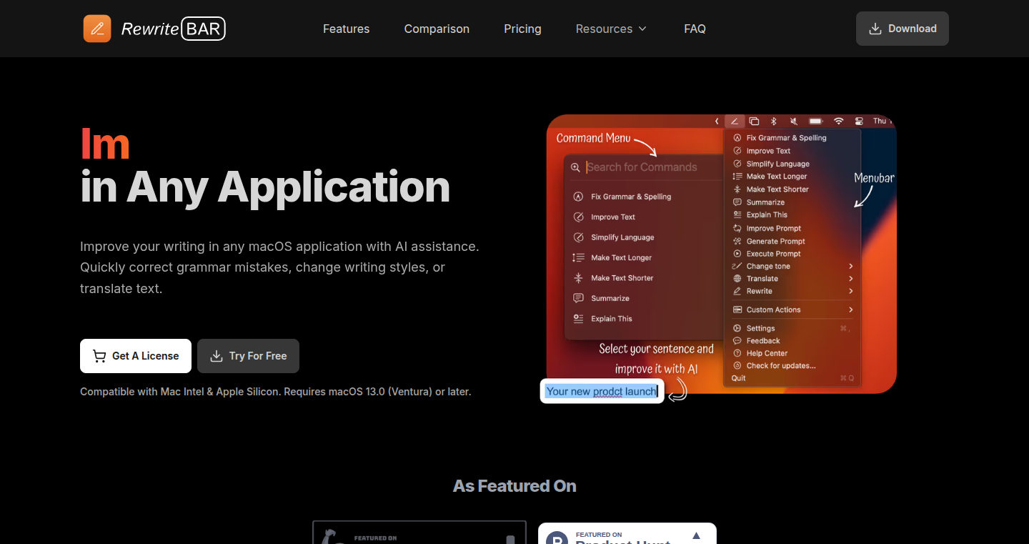Go to the Comparison section
The height and width of the screenshot is (544, 1029).
coord(437,29)
